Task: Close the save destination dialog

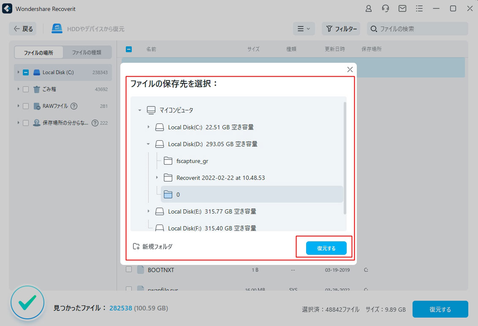Action: 350,69
